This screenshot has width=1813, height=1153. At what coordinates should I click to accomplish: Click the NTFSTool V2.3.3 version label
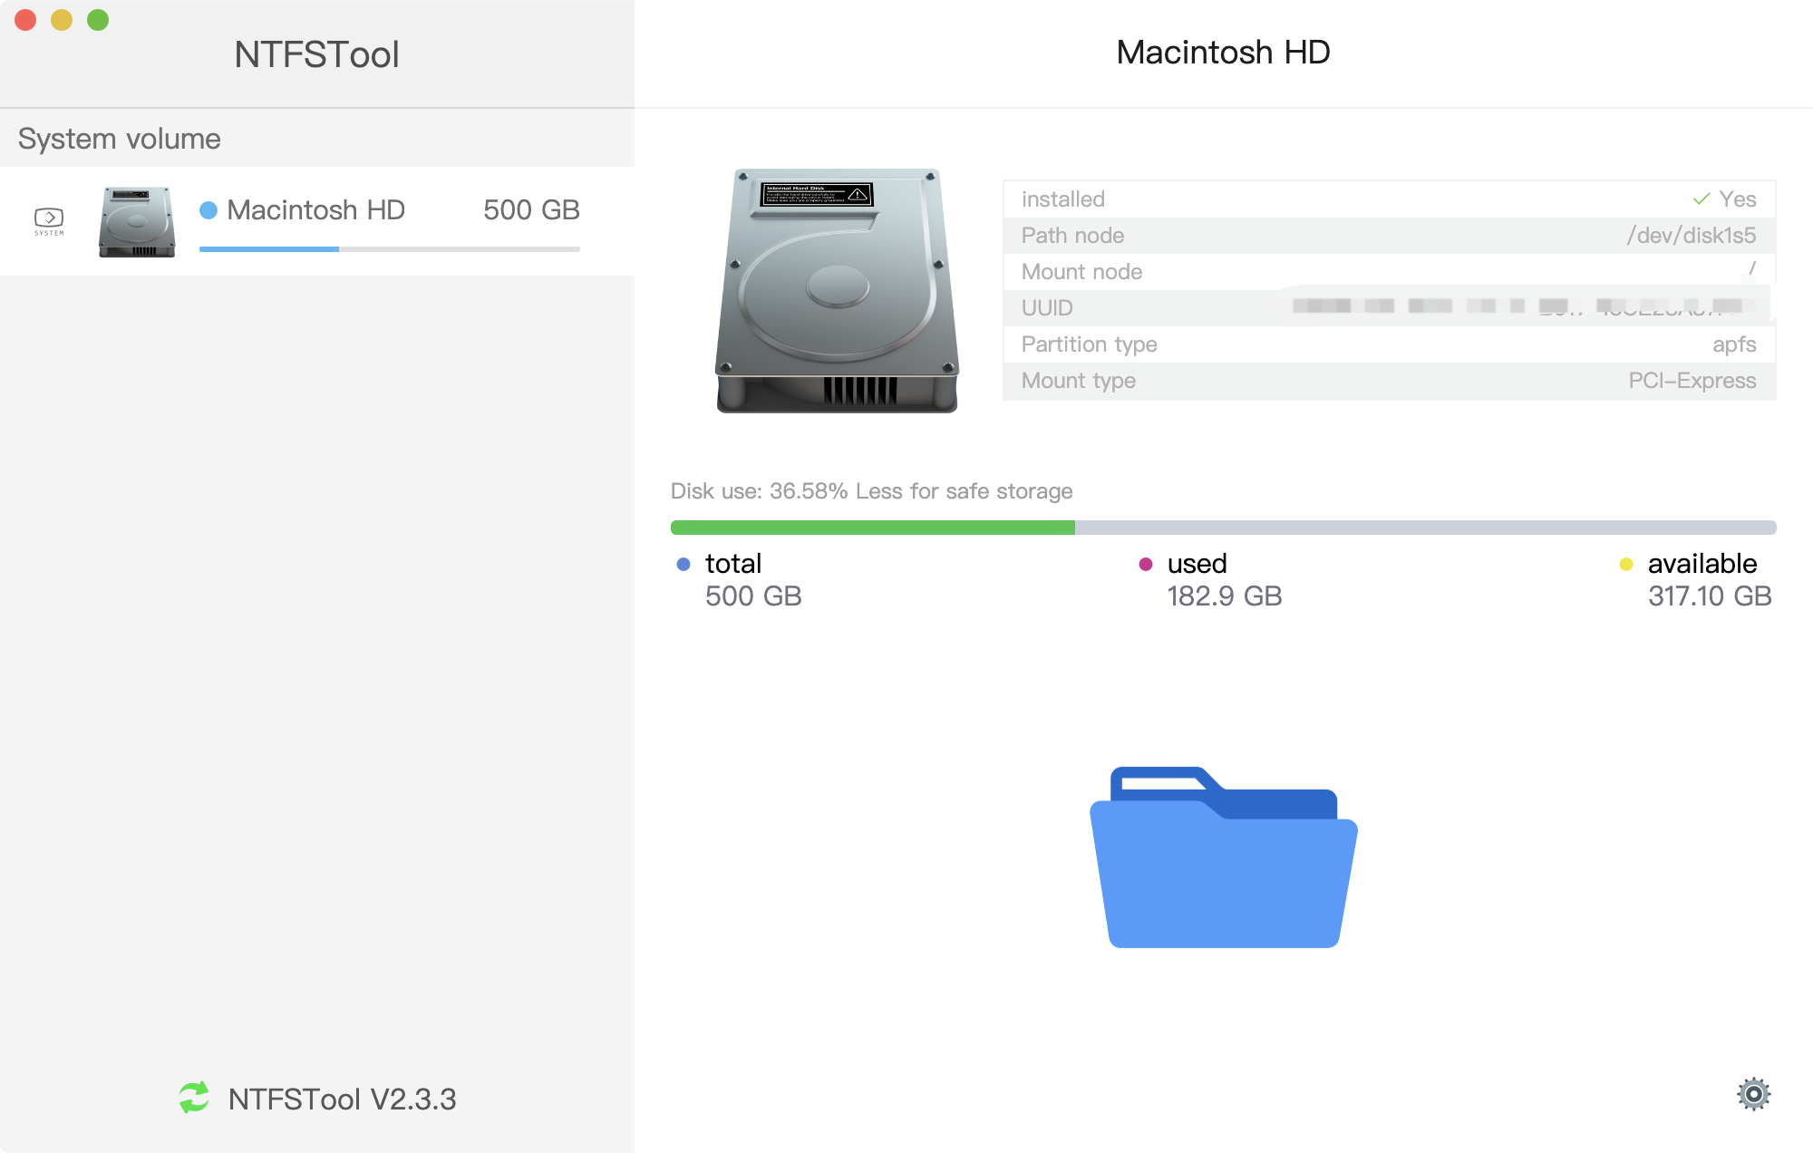pos(342,1099)
